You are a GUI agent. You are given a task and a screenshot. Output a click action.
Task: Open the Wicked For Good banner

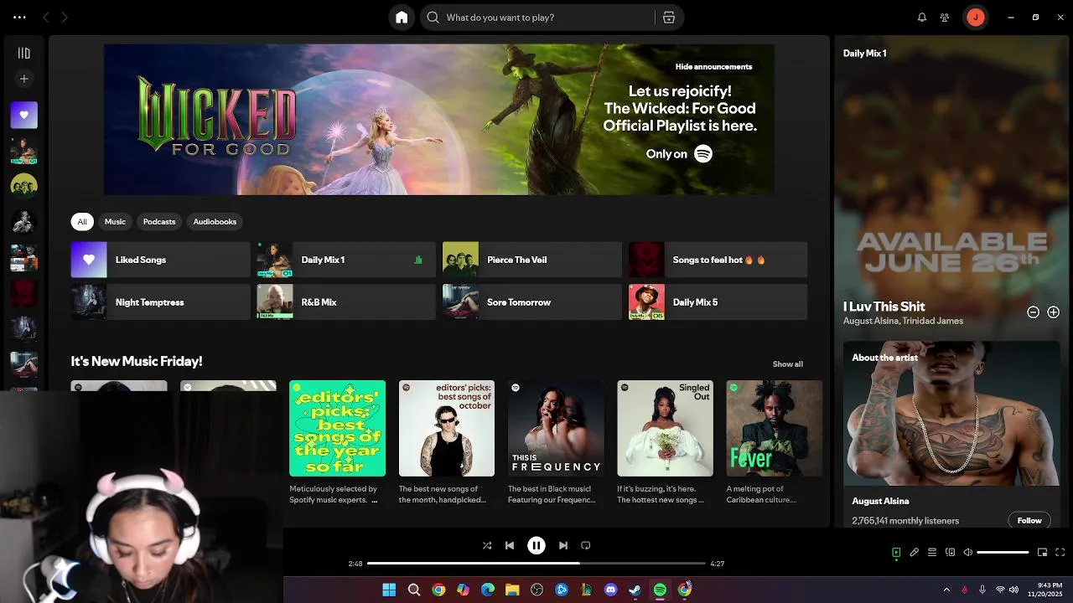pyautogui.click(x=439, y=119)
